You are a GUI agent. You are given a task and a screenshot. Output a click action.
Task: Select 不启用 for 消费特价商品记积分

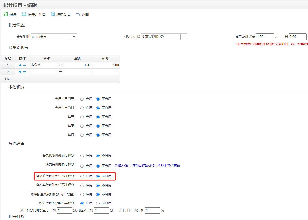pos(98,166)
